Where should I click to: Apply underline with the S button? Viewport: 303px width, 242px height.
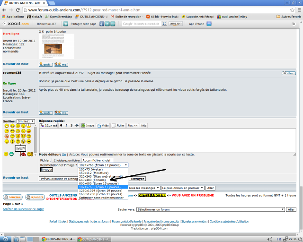pos(71,125)
